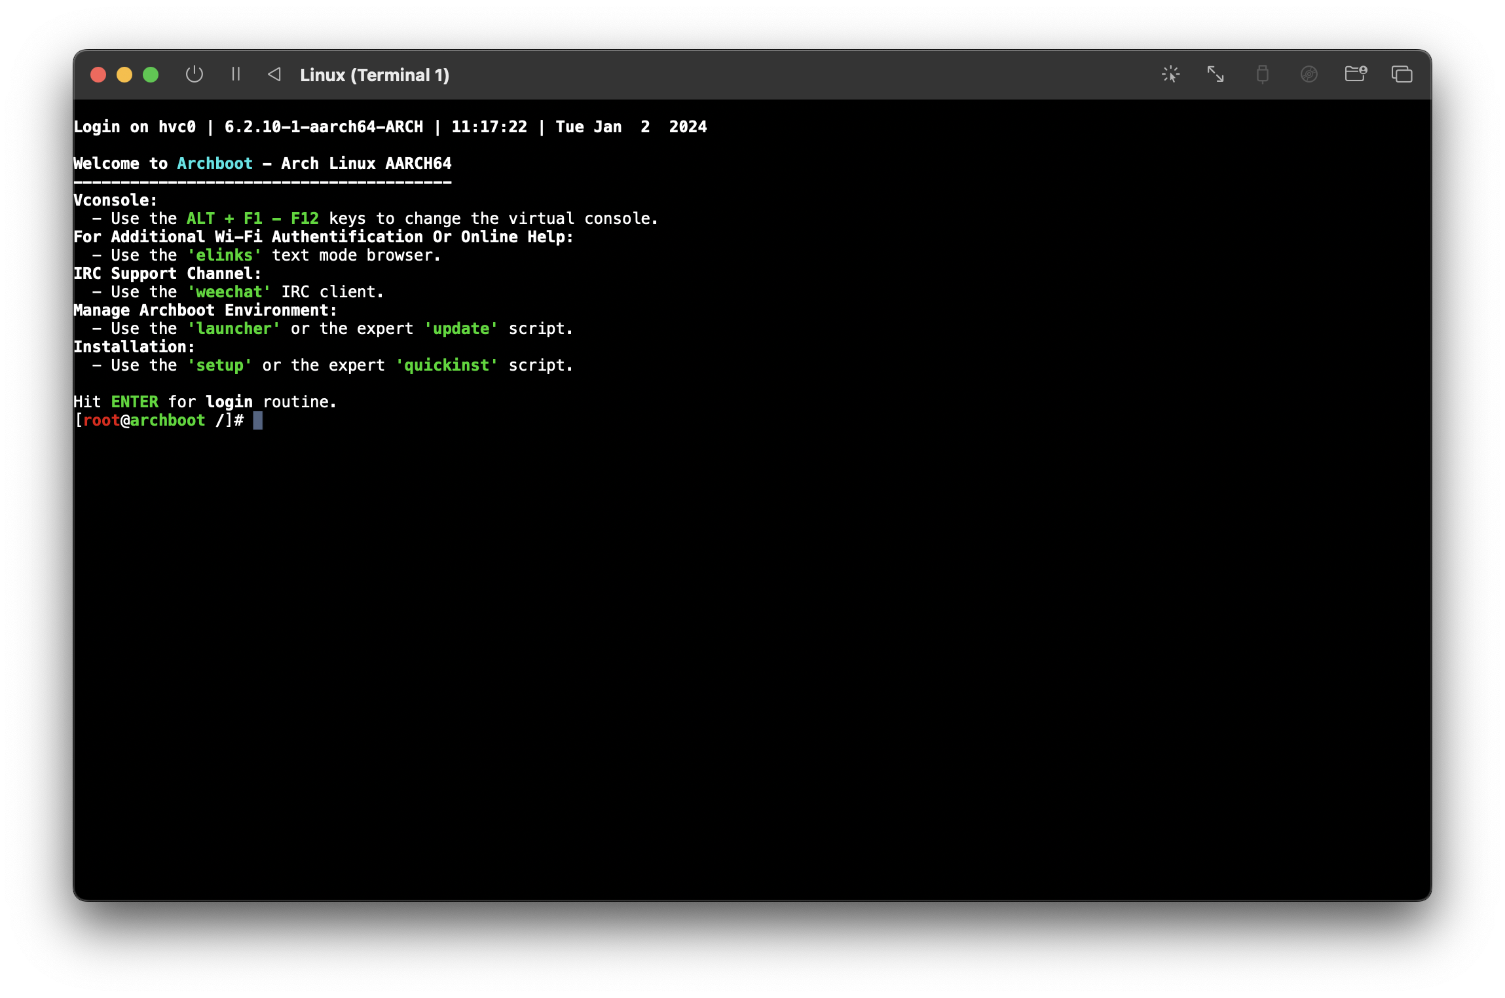
Task: Click the 'IRC Support Channel:' heading
Action: (168, 274)
